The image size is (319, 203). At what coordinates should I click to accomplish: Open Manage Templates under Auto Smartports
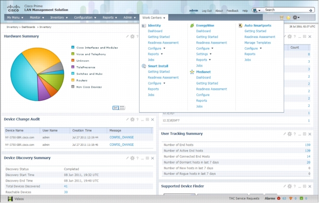[258, 43]
